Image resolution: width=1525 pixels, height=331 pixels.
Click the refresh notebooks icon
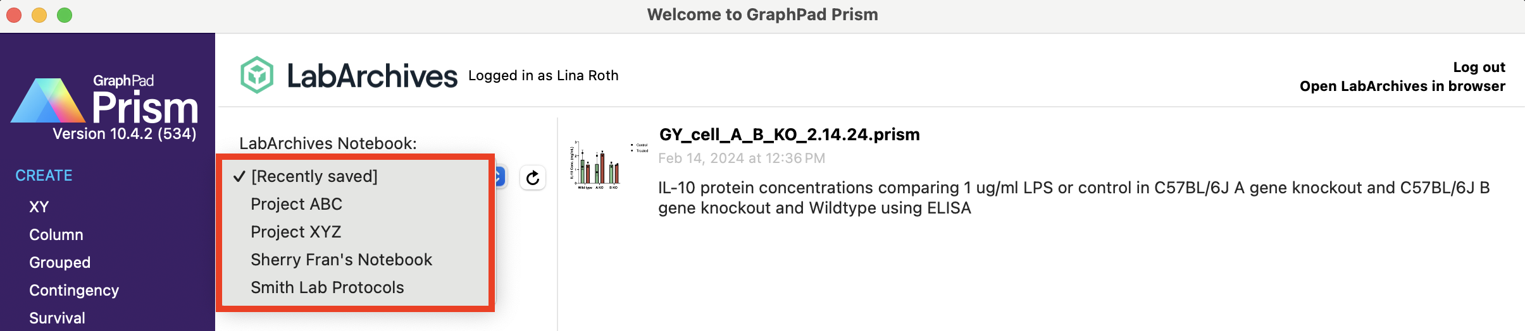tap(533, 178)
